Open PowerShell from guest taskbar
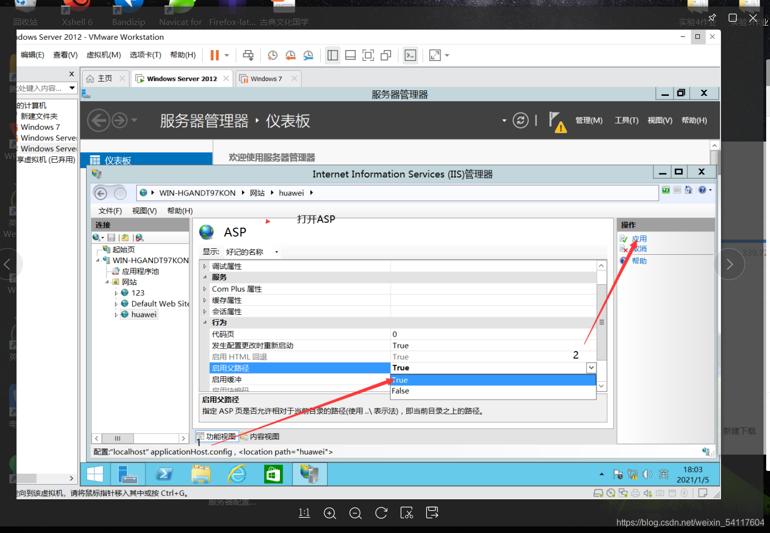The image size is (770, 533). 164,474
